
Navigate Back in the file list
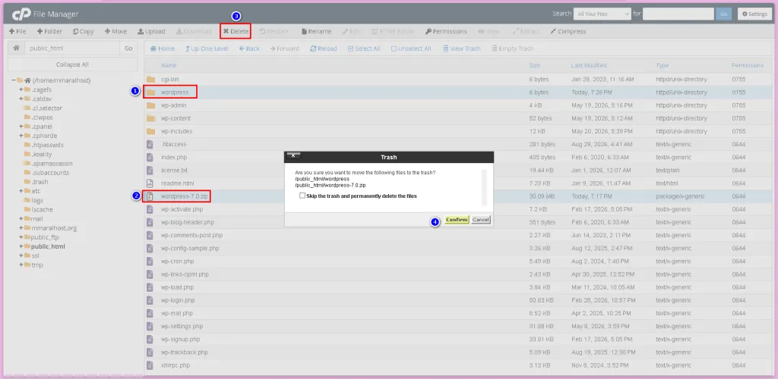coord(249,49)
